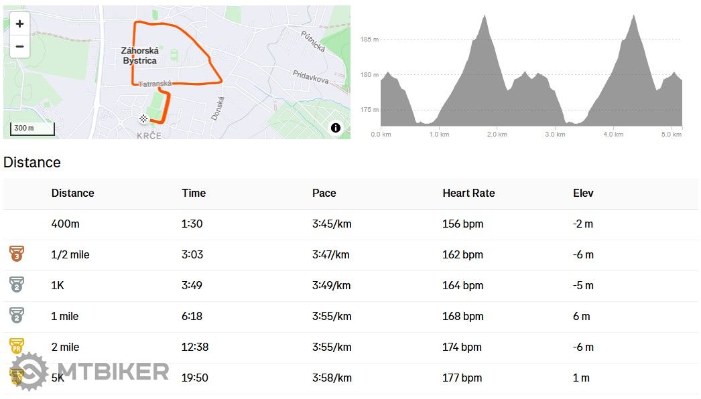Click the silver medal beside 1 mile
The width and height of the screenshot is (701, 399).
(x=17, y=315)
